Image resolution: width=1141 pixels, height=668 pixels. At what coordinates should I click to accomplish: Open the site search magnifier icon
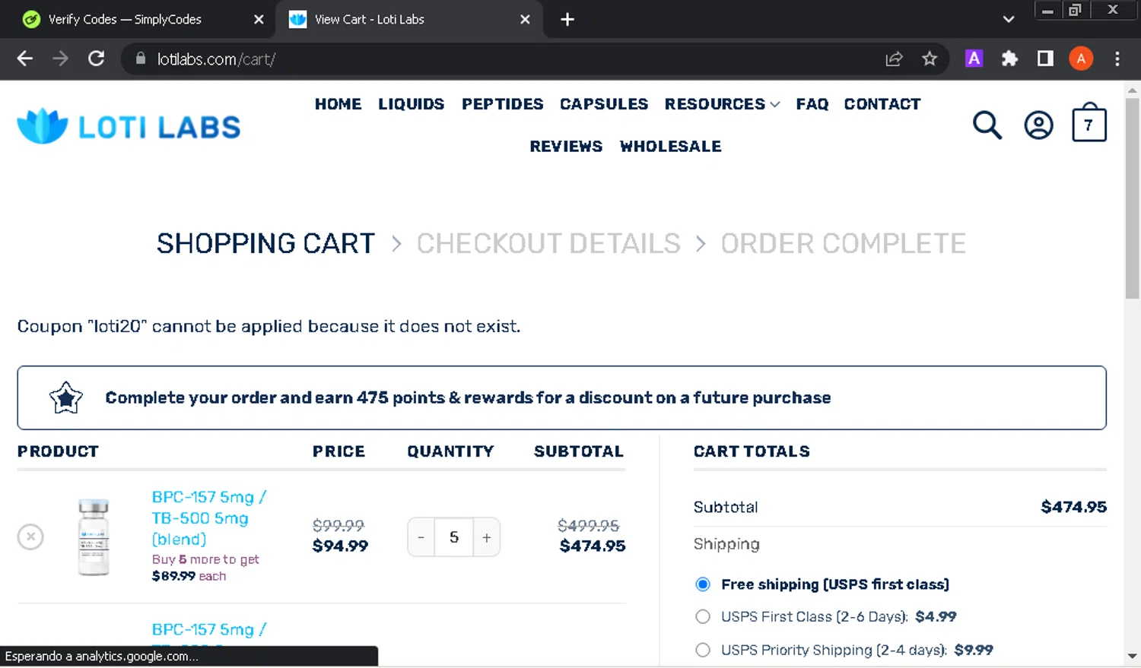(987, 125)
